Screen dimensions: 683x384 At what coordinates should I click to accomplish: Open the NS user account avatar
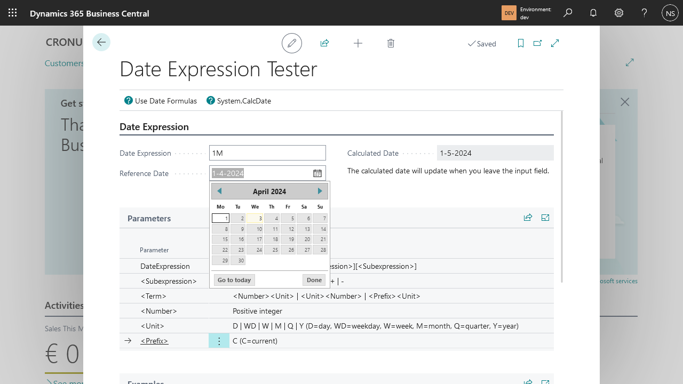670,13
